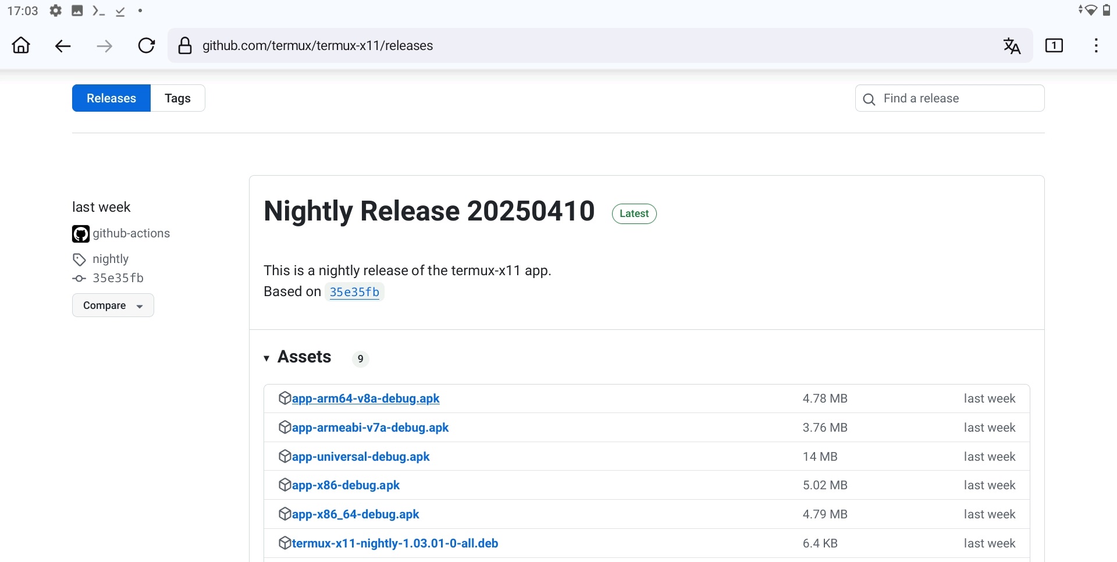Click the 5.02 MB size value
Screen dimensions: 1117x562
pos(825,485)
